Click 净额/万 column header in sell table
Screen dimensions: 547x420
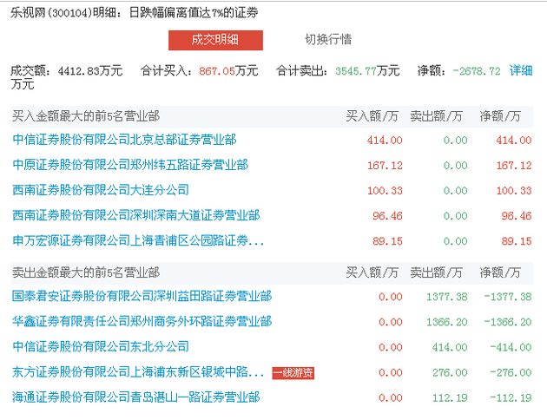click(x=500, y=272)
